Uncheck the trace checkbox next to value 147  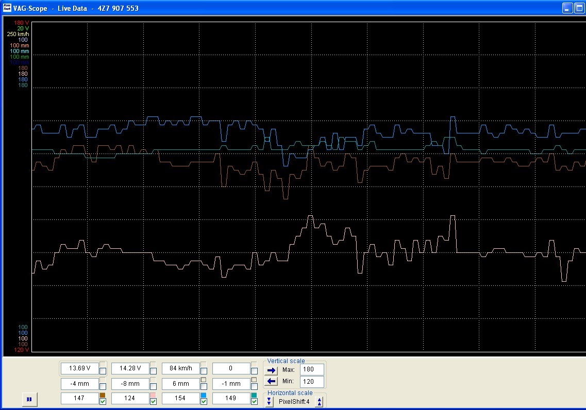[x=103, y=401]
